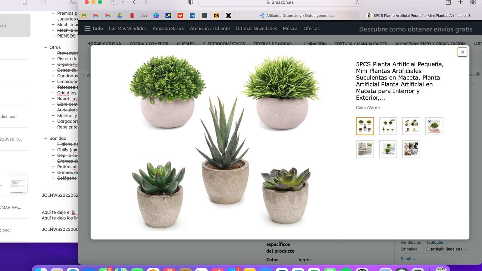Open the chevron dropdown next to the sidebar button
This screenshot has height=271, width=482.
pos(123,2)
